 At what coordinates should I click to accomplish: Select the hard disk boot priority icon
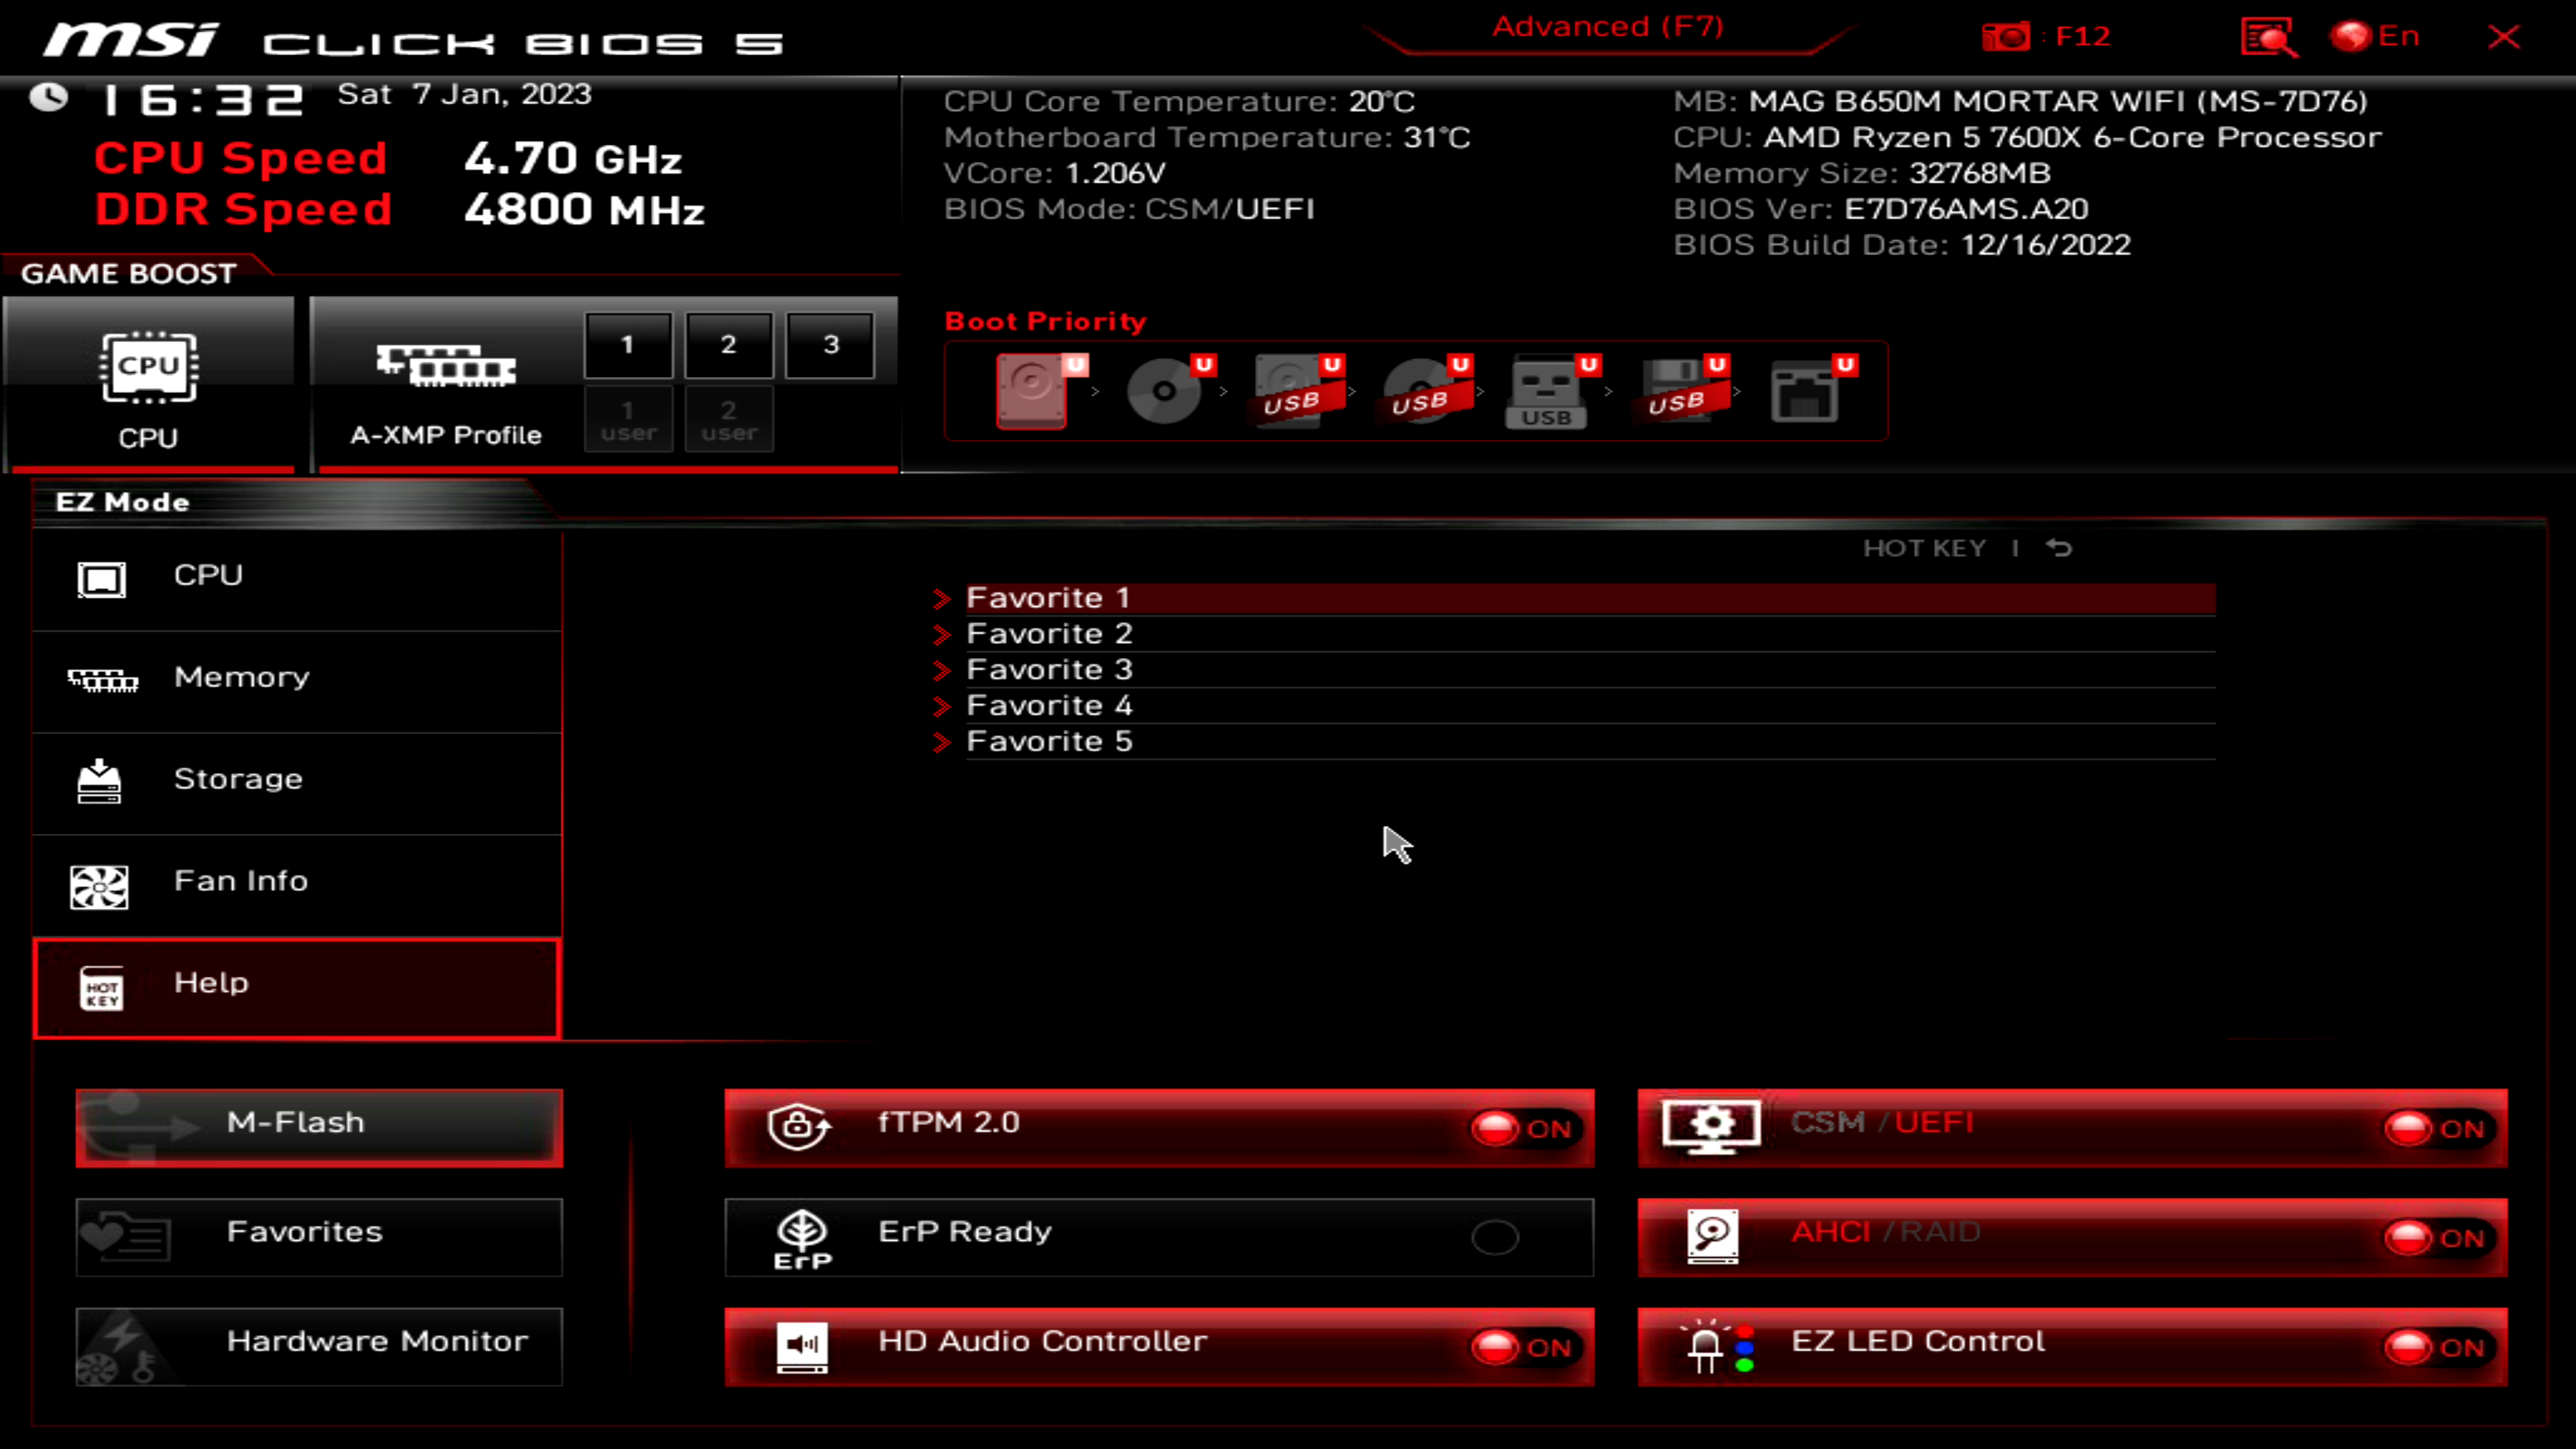(1032, 391)
